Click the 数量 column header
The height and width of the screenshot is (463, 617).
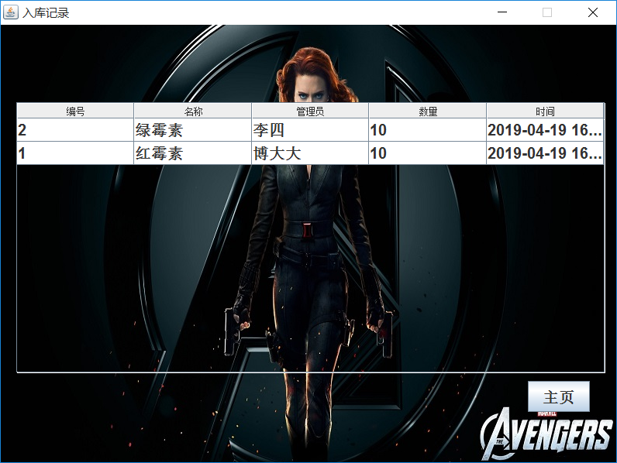tap(428, 111)
